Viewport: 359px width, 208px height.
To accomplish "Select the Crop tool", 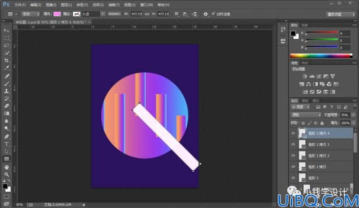I will (7, 61).
